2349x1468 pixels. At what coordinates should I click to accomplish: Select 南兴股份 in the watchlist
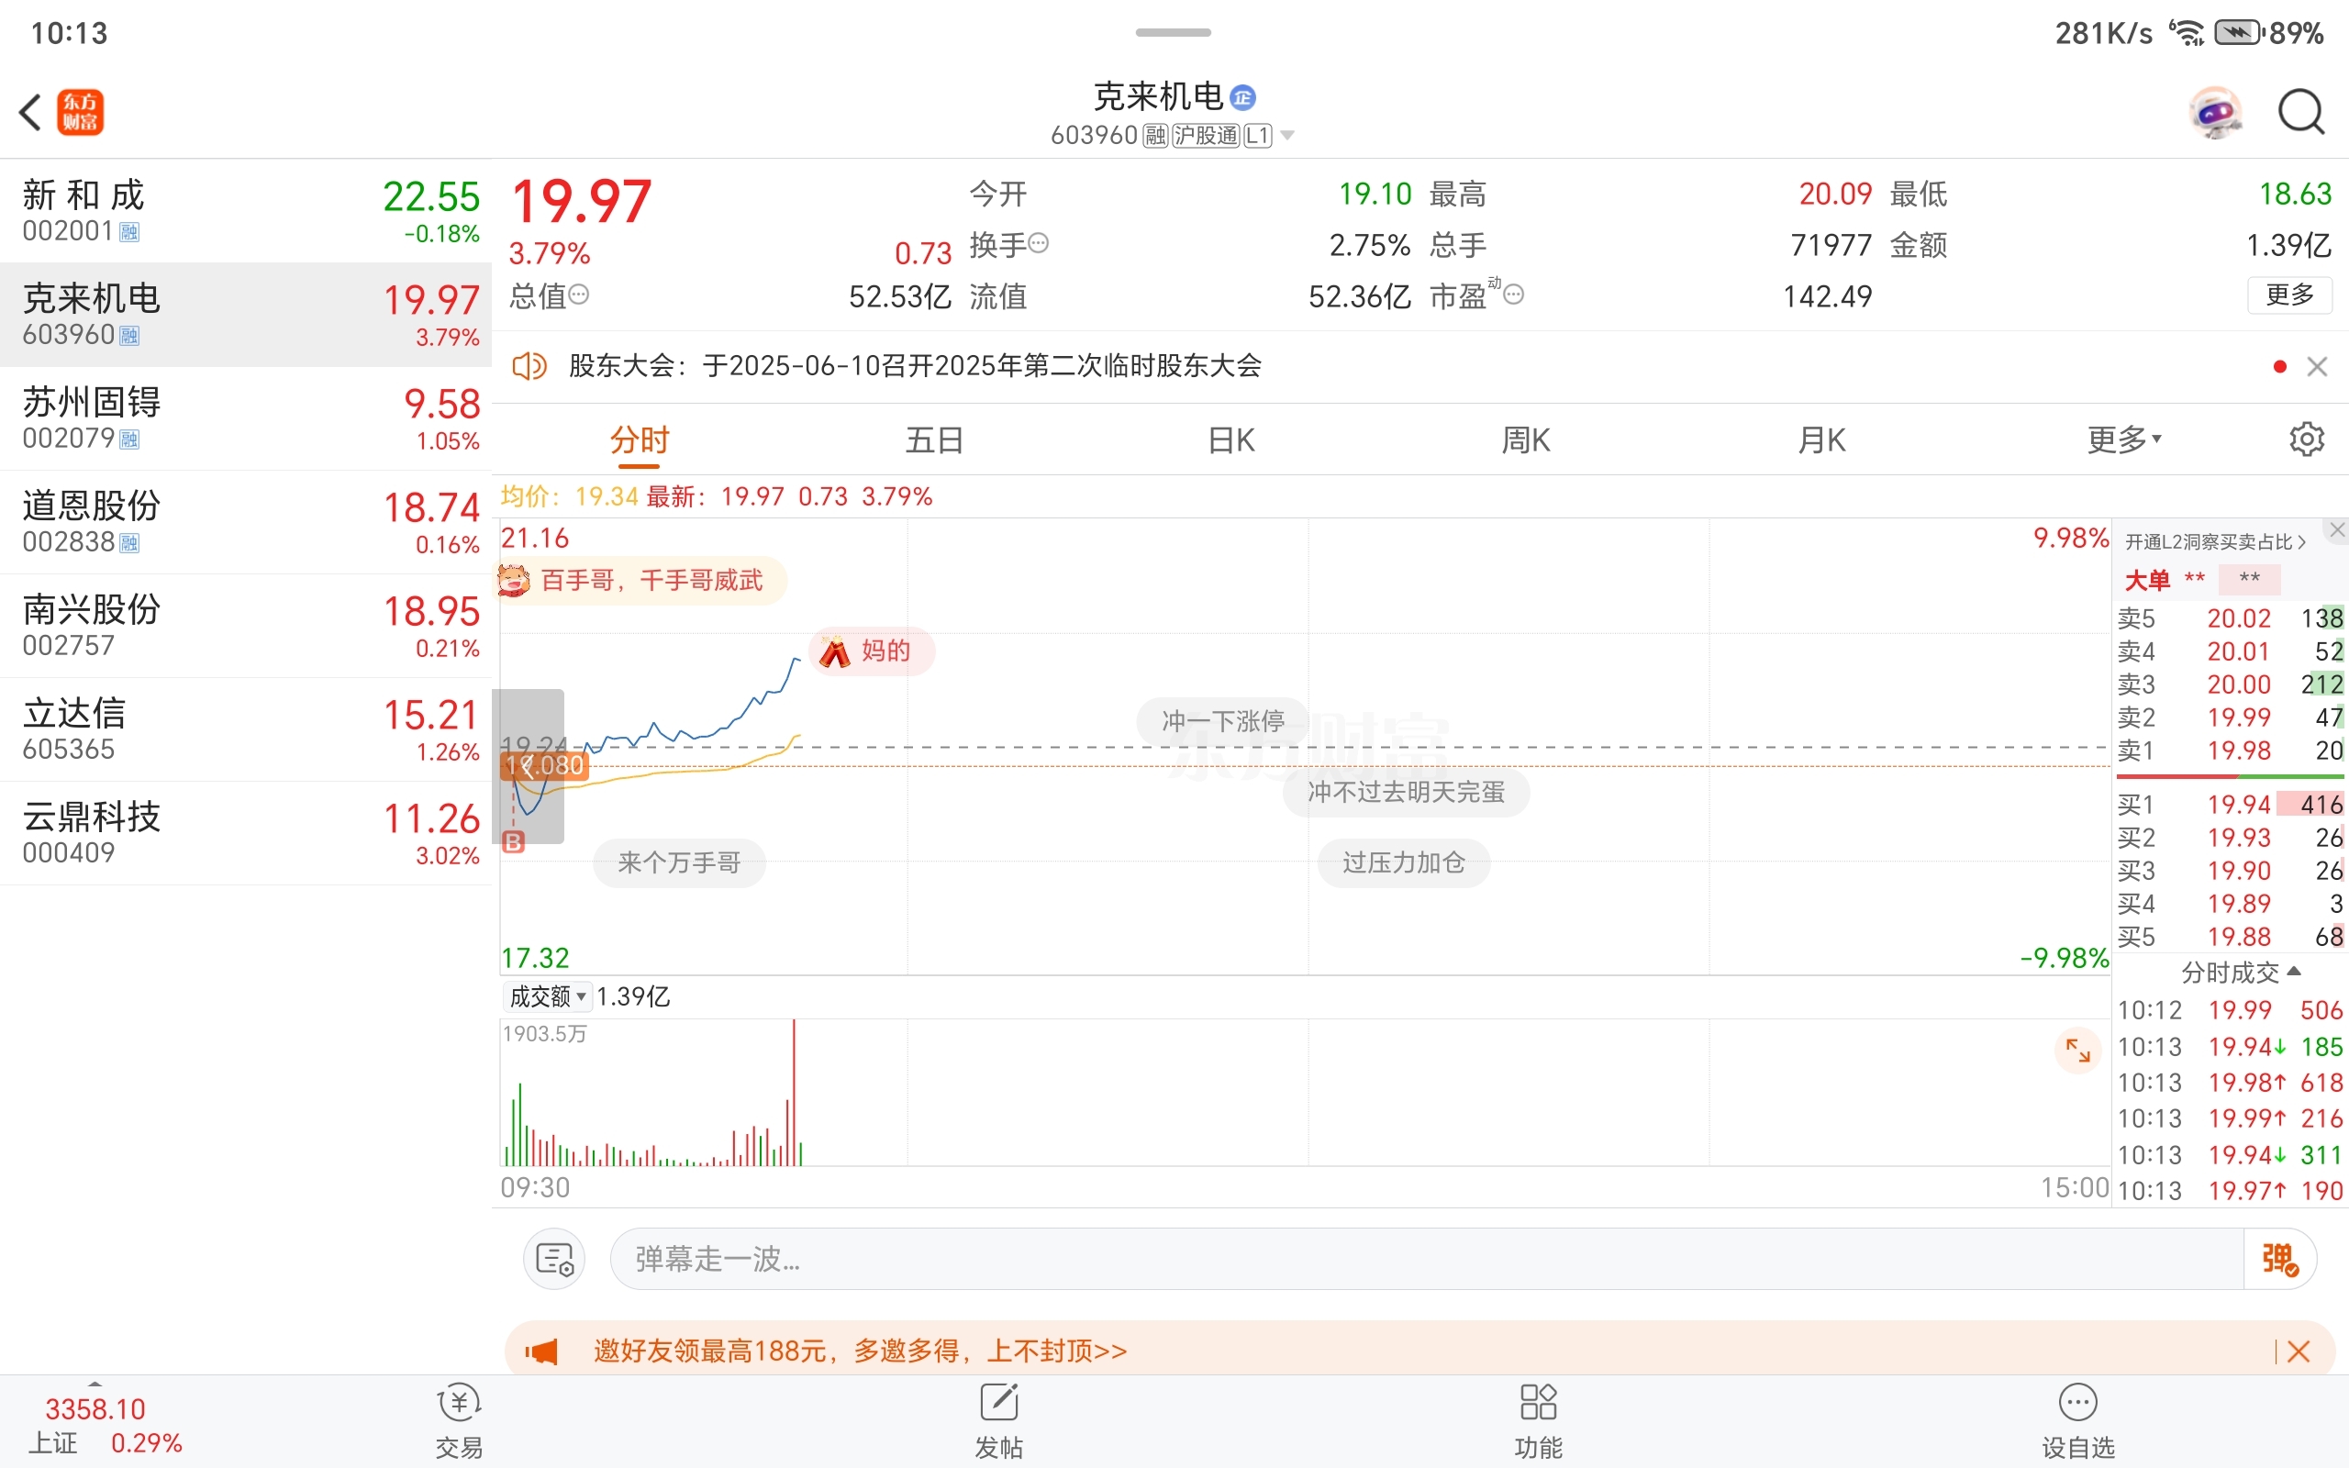click(x=246, y=627)
